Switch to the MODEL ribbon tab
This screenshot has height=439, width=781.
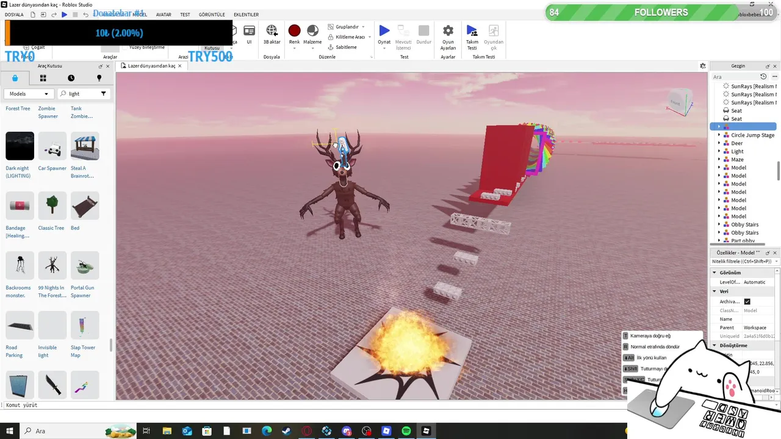pyautogui.click(x=140, y=15)
